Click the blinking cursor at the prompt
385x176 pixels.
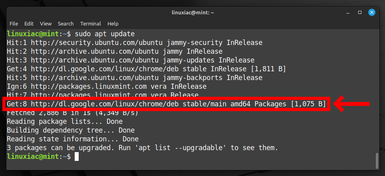tap(77, 156)
